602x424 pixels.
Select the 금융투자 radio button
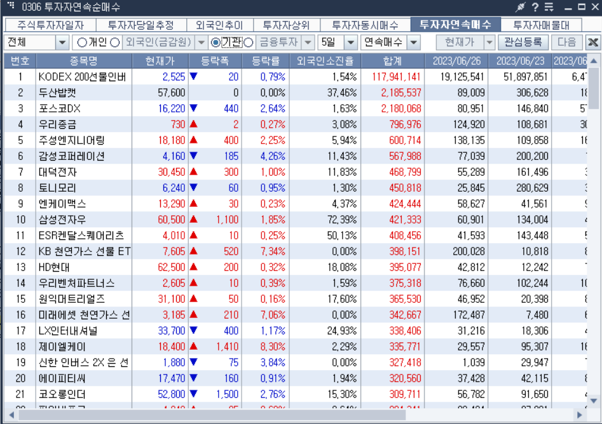[x=249, y=42]
